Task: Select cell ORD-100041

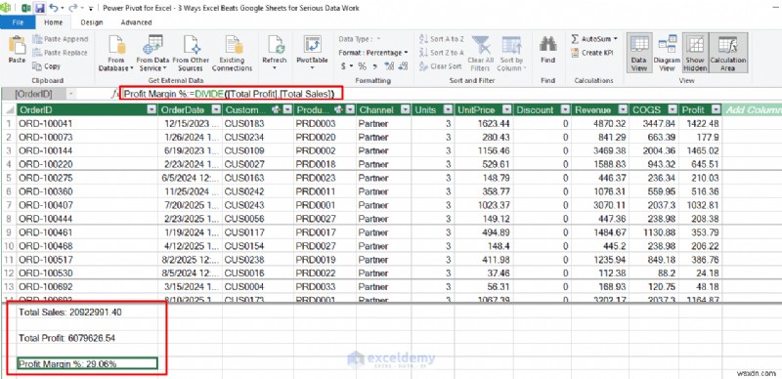Action: coord(87,124)
